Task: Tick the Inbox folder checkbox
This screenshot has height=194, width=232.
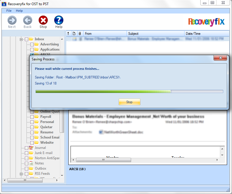Action: 27,39
